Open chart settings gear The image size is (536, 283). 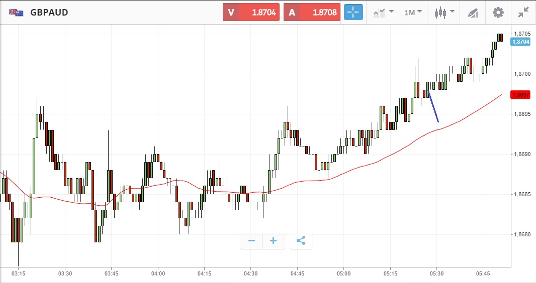[x=498, y=12]
